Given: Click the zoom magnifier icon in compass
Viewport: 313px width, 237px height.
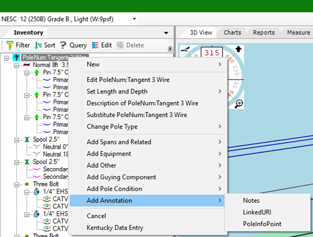Looking at the screenshot, I should click(239, 104).
